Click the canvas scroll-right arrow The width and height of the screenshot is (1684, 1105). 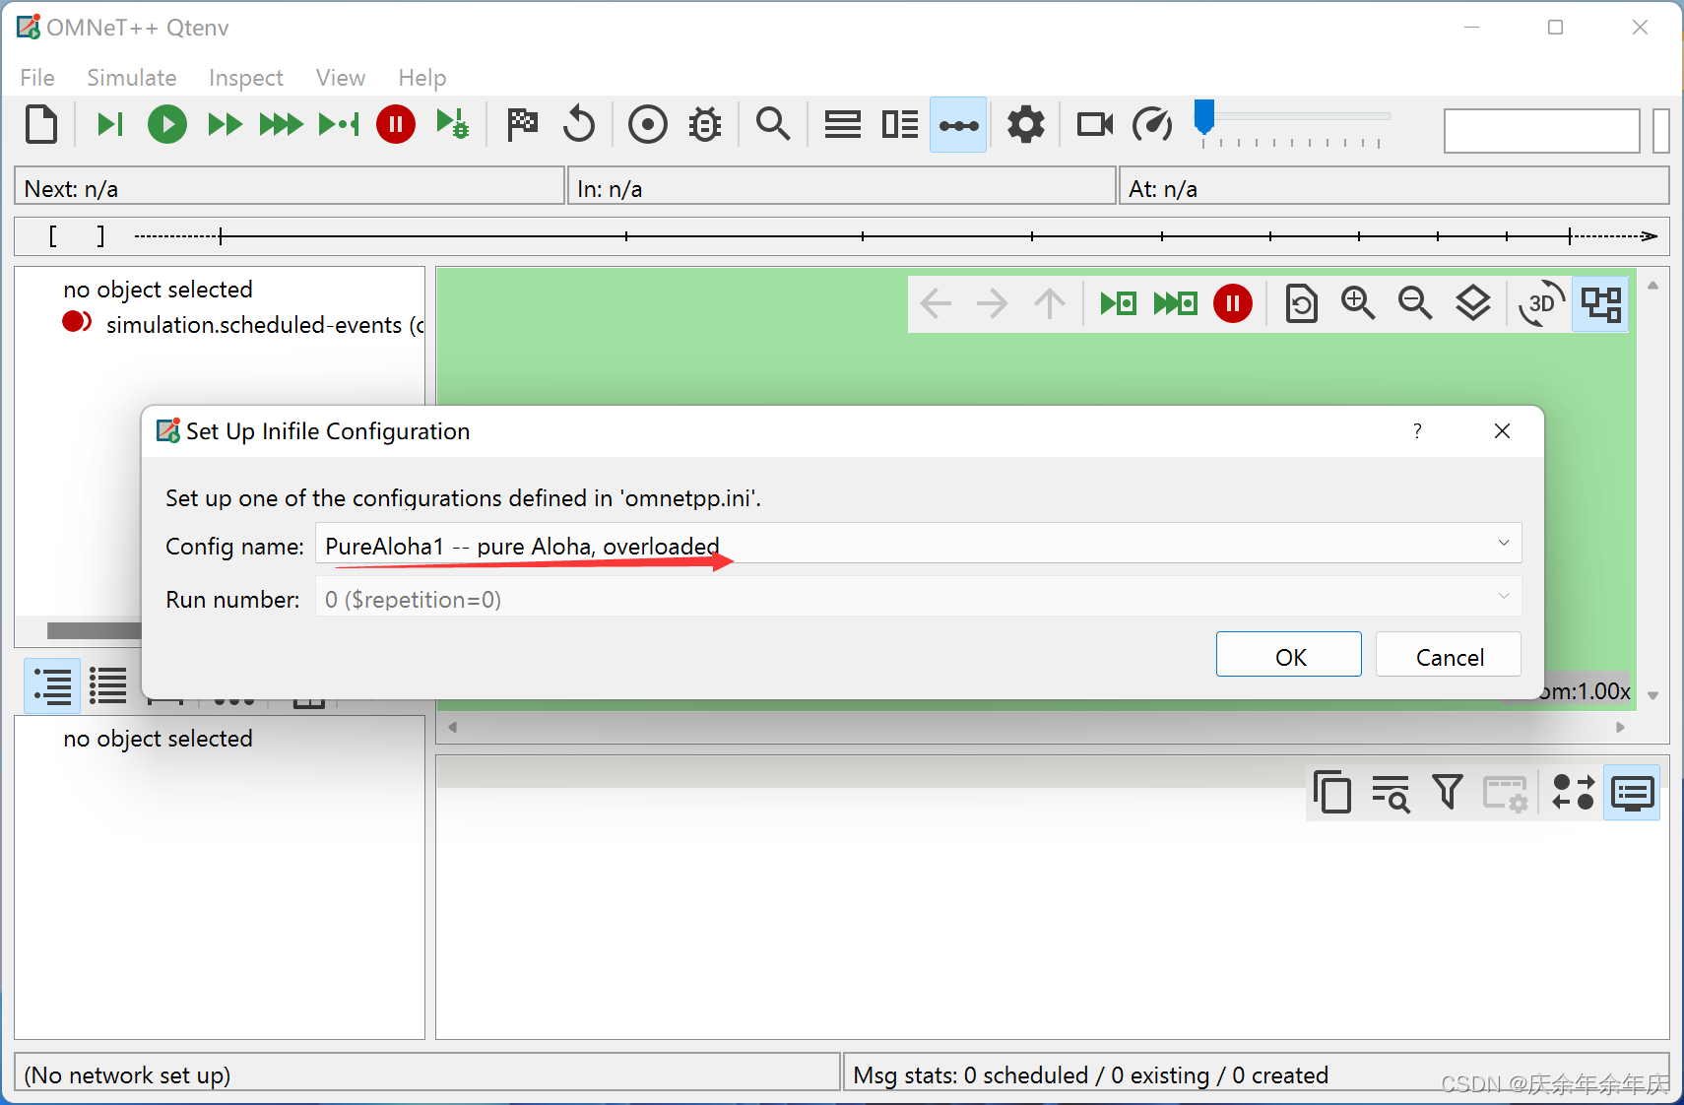[1621, 727]
